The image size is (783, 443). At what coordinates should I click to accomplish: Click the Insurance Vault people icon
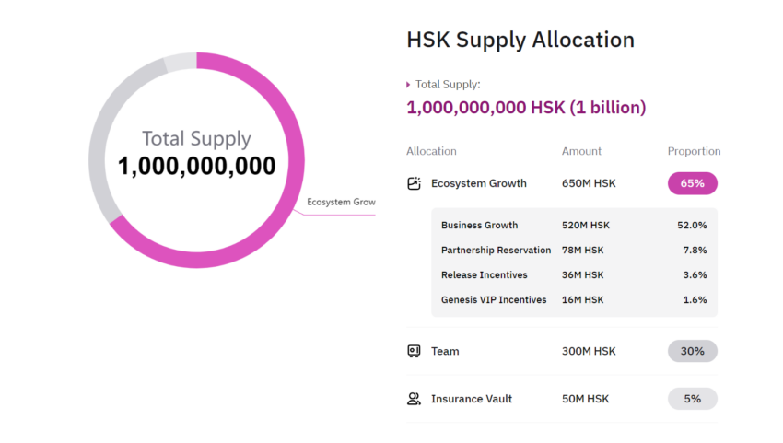click(x=414, y=399)
